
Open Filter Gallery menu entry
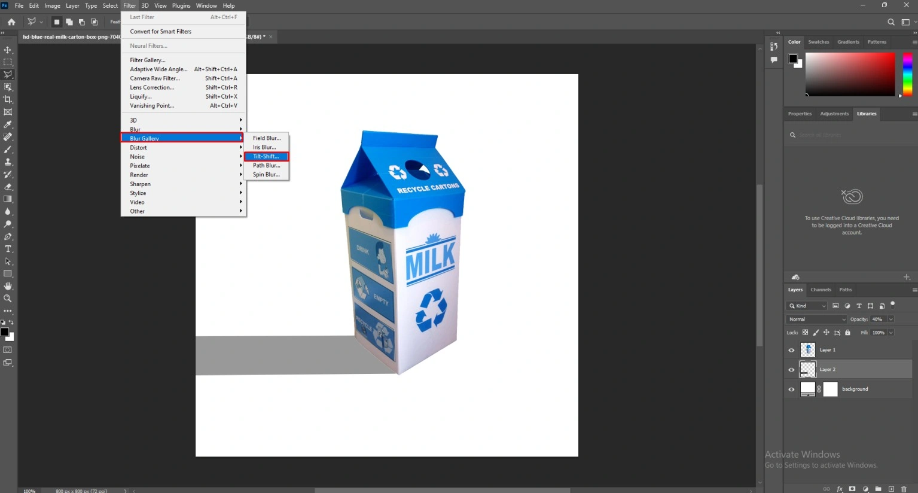point(183,60)
